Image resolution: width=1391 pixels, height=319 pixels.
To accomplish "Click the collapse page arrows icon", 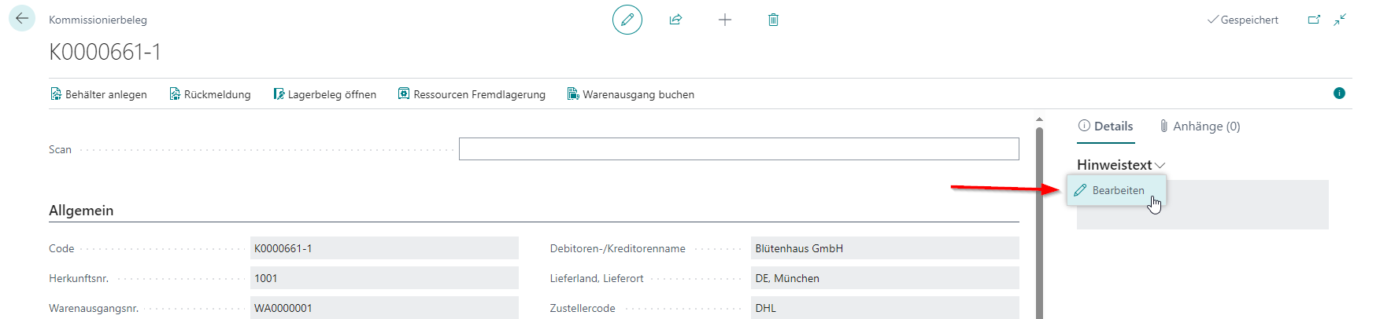I will [x=1340, y=20].
